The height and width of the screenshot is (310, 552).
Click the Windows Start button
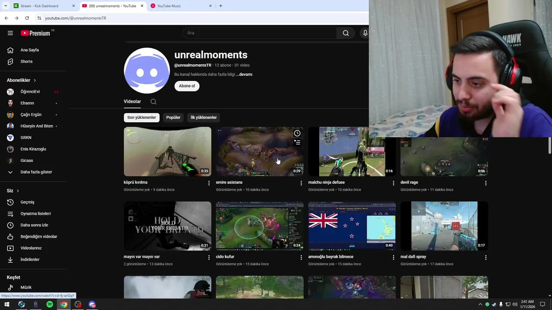click(7, 304)
